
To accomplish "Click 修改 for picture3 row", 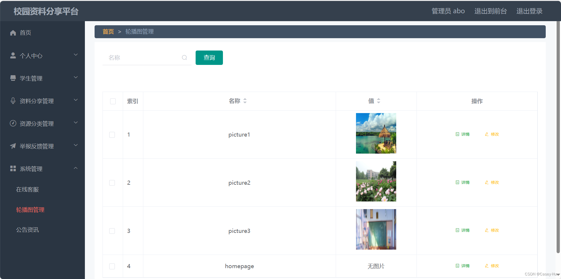I will [x=492, y=230].
